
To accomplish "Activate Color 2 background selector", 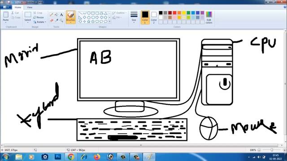I will 154,17.
